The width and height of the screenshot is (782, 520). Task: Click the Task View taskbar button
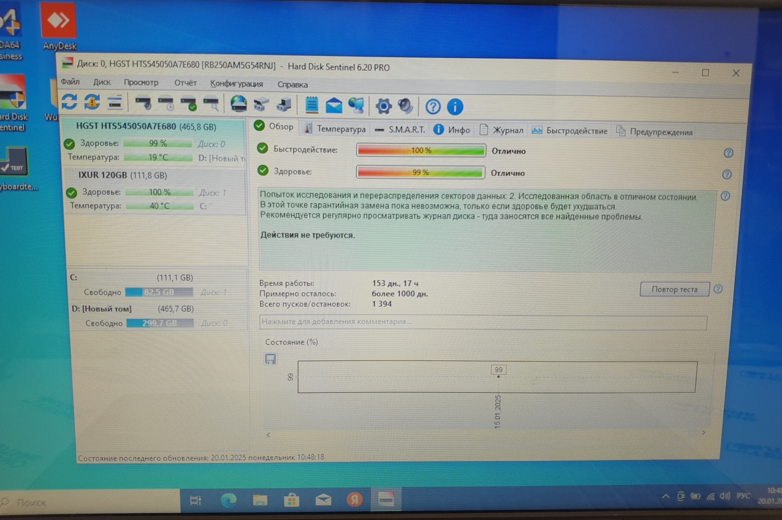[195, 500]
